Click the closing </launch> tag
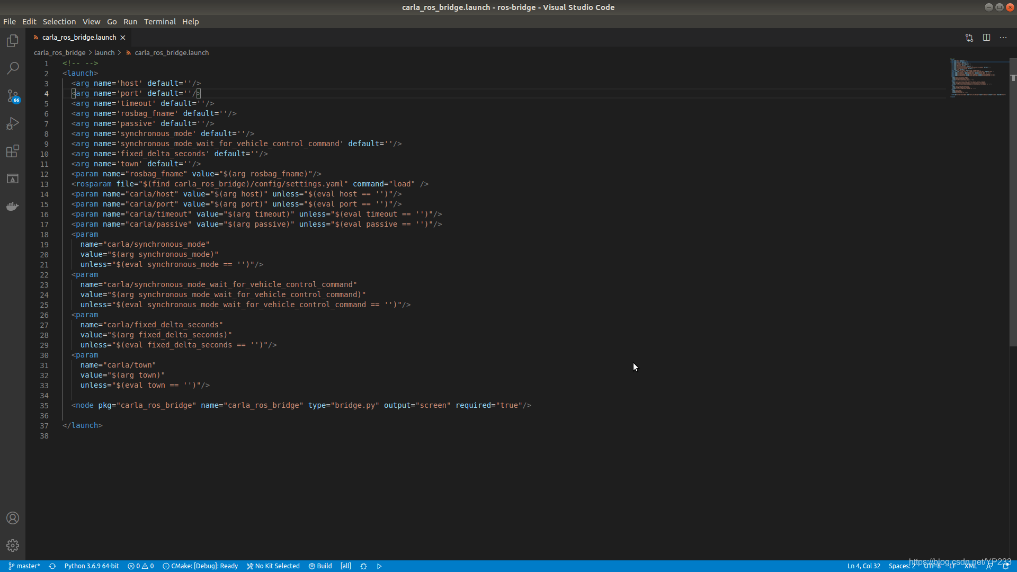1017x572 pixels. 82,426
